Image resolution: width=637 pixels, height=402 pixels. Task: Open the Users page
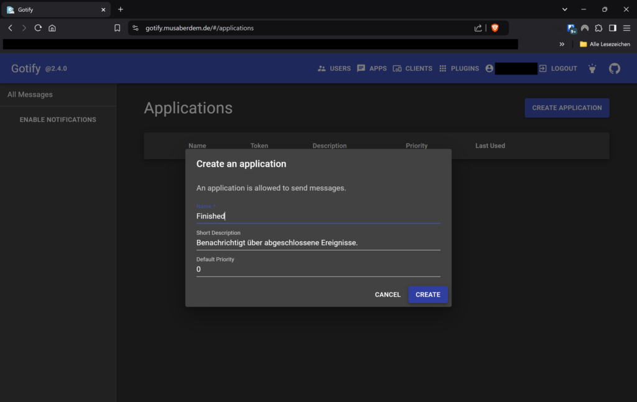(334, 68)
